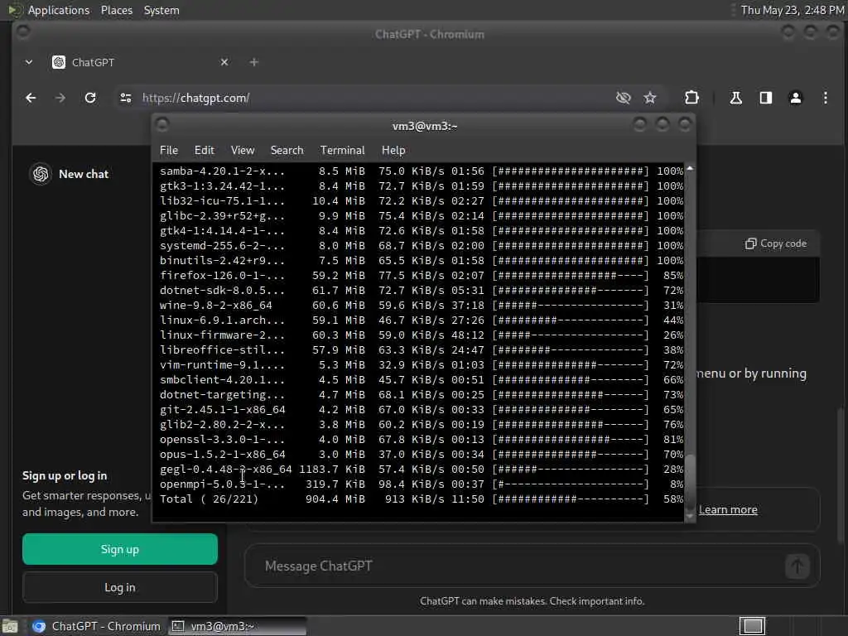Open site information icon in address bar

(x=126, y=98)
